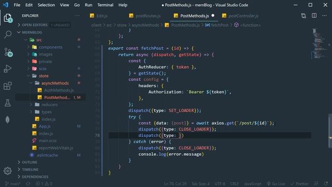Click unsaved dot on PostMethods.js tab
This screenshot has height=187, width=332.
pyautogui.click(x=213, y=16)
